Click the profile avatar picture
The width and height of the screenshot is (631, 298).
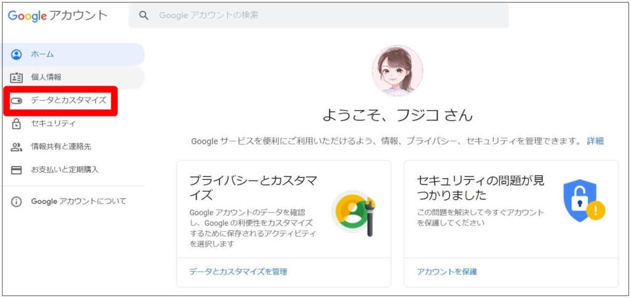click(397, 71)
